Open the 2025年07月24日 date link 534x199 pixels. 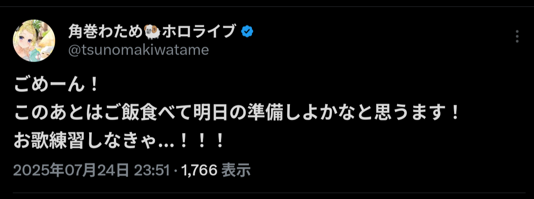pyautogui.click(x=71, y=170)
